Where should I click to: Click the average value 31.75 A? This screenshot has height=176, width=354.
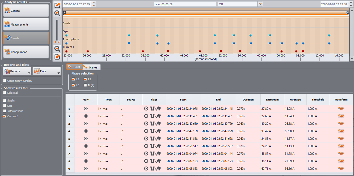[290, 154]
